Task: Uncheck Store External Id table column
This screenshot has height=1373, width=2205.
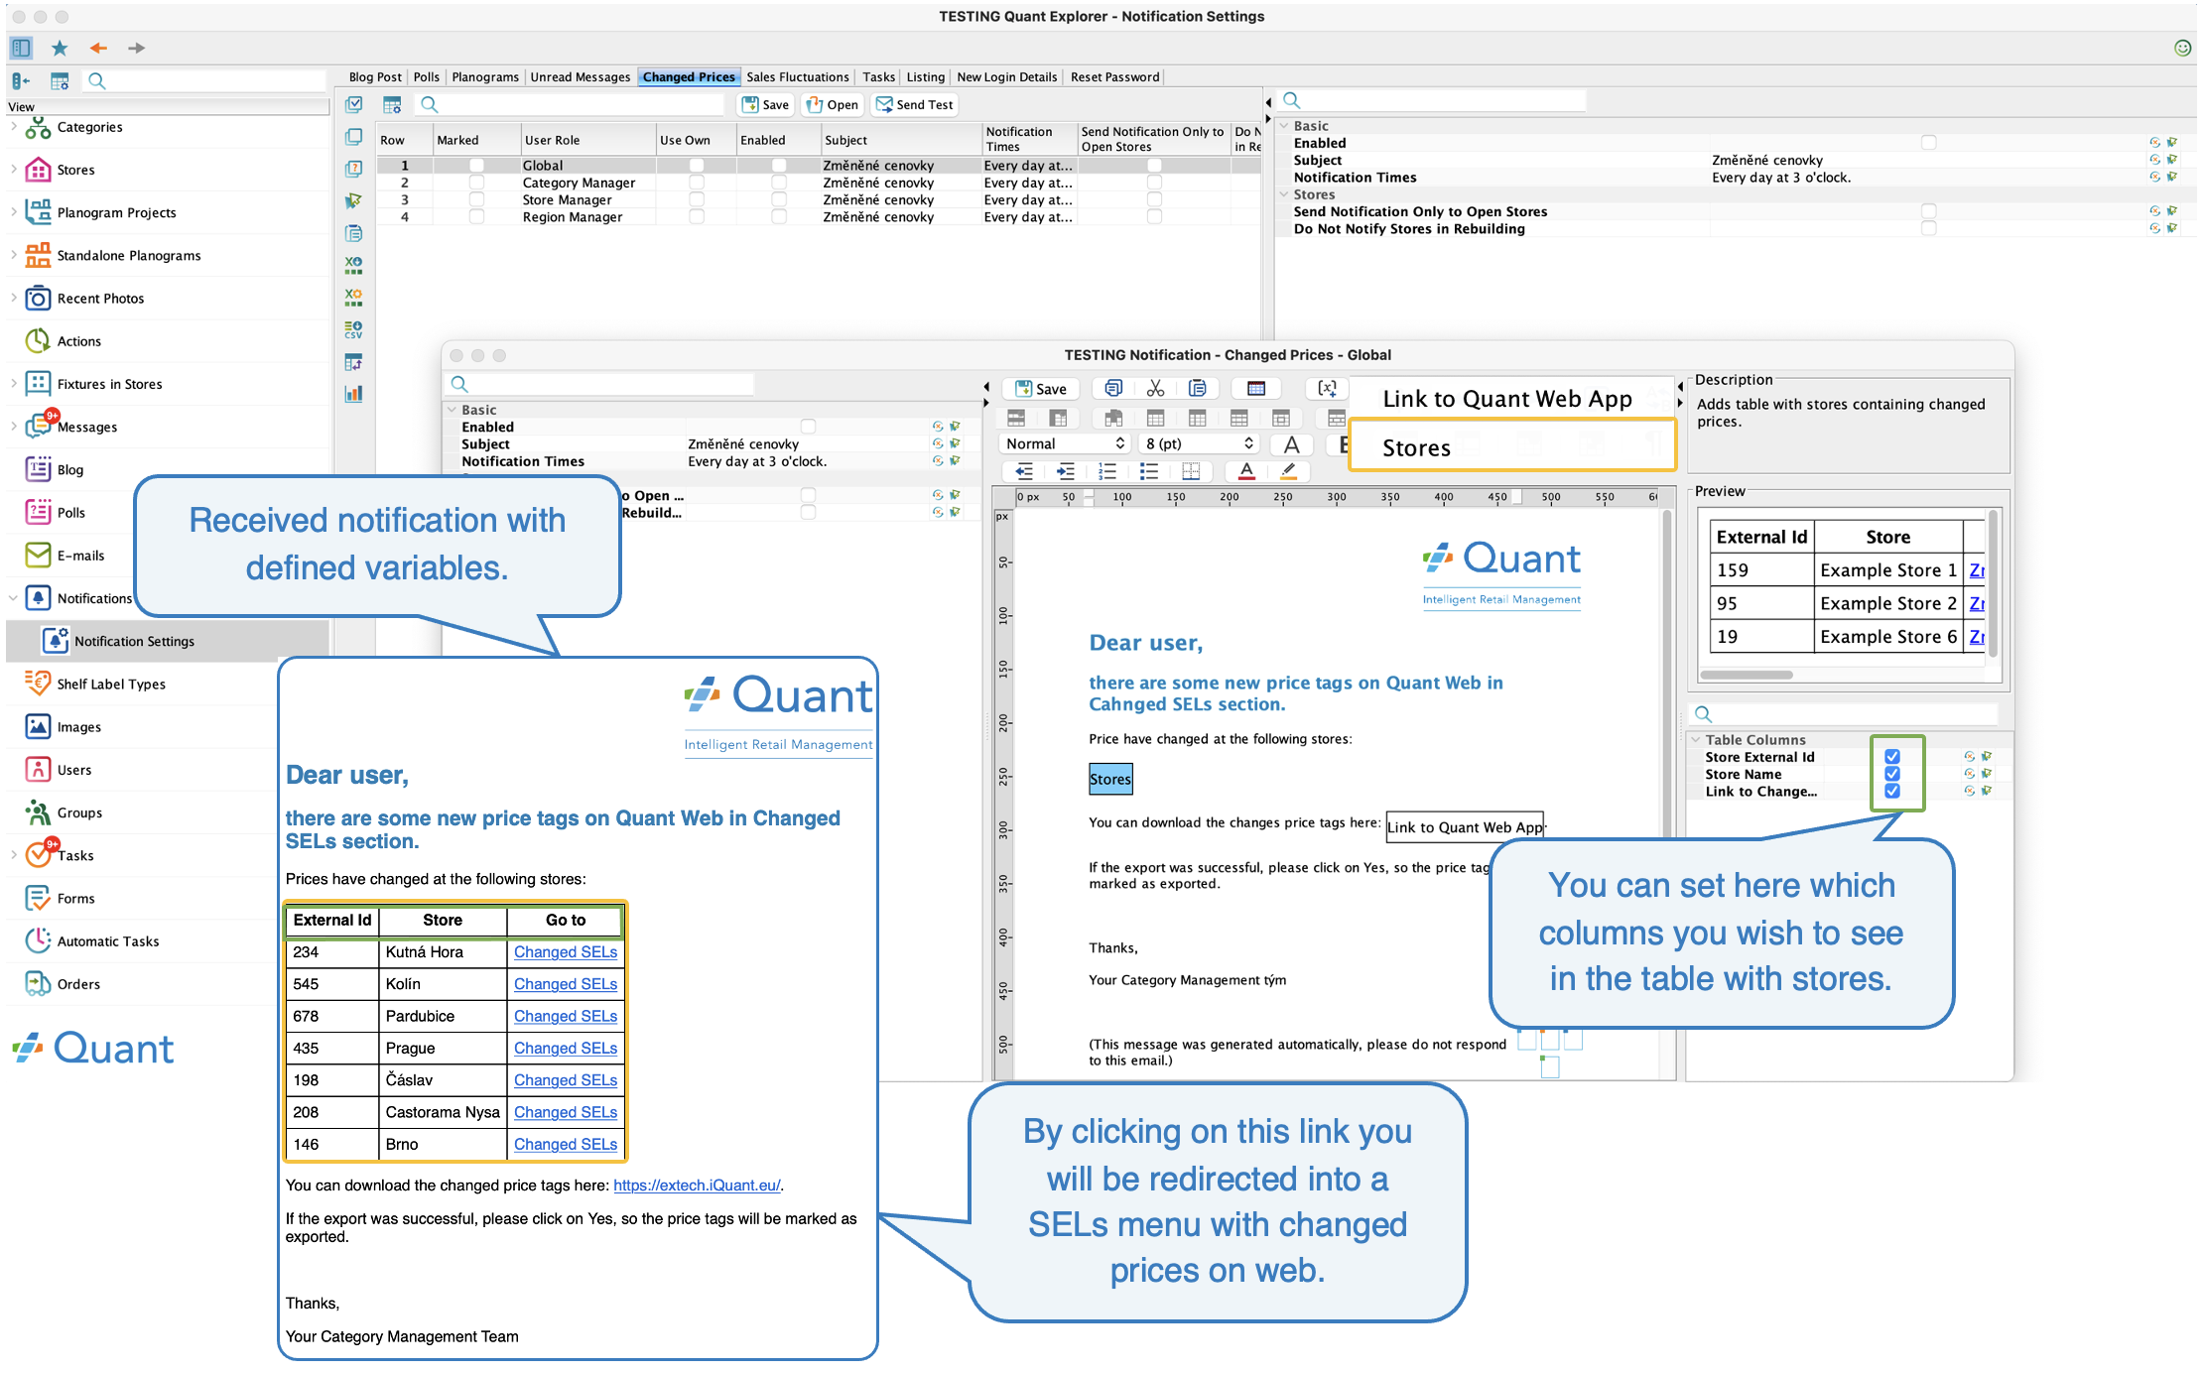Action: 1892,757
